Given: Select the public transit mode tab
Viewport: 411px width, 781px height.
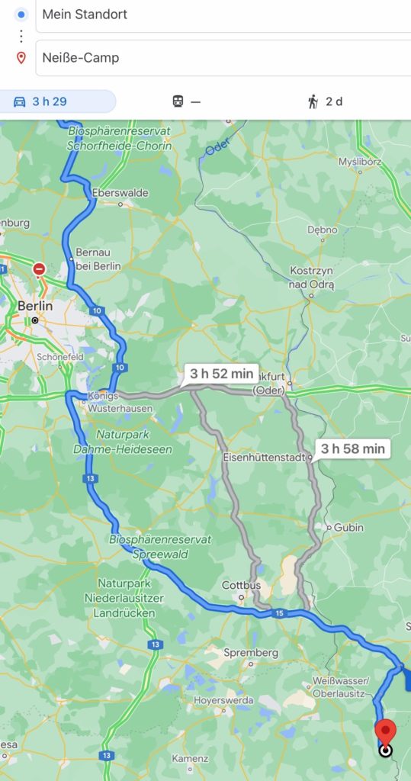Looking at the screenshot, I should point(186,101).
